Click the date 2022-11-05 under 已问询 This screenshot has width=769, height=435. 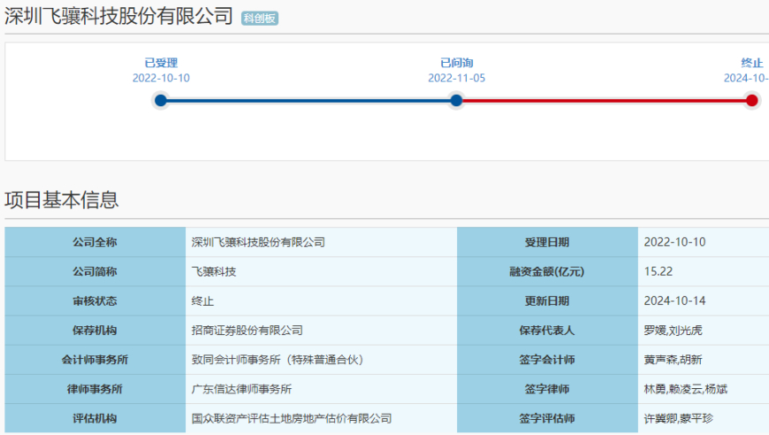pos(457,78)
